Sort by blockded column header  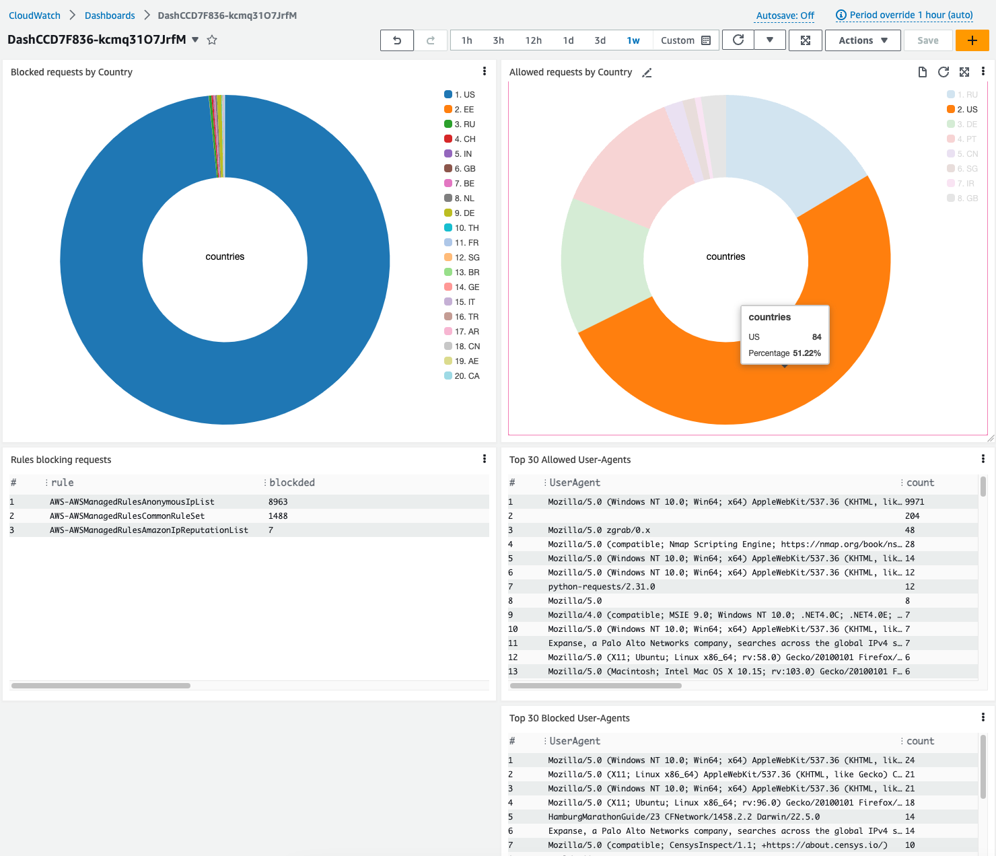point(292,483)
